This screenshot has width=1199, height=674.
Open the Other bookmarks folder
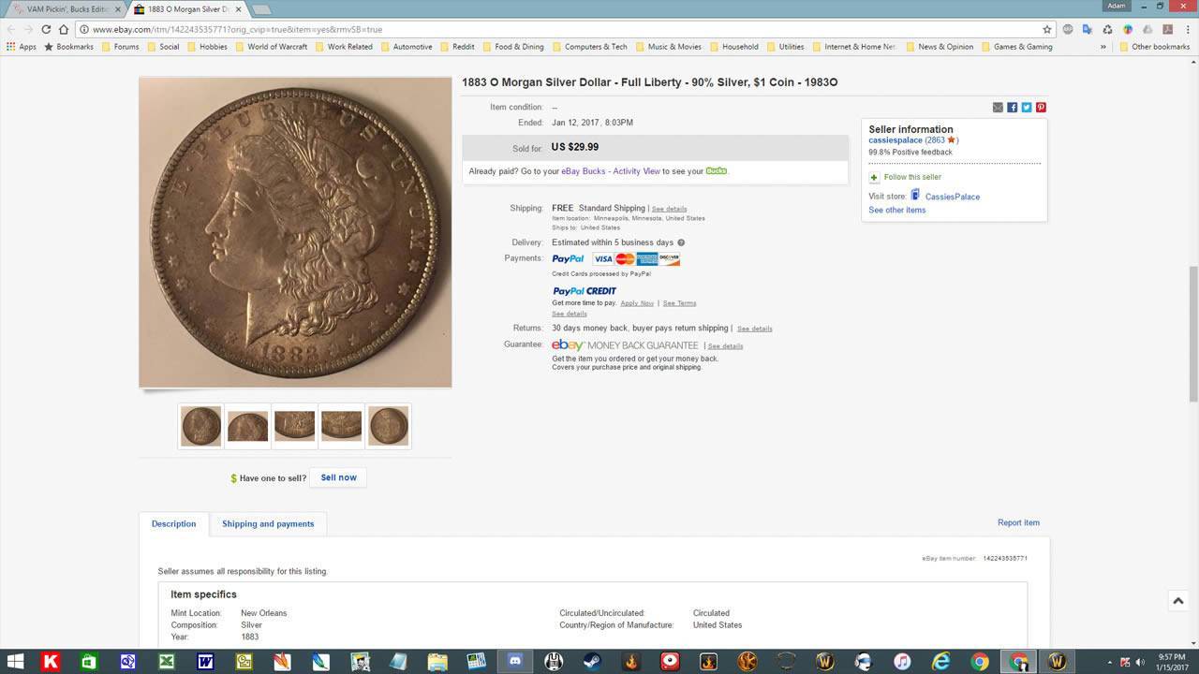click(x=1154, y=47)
